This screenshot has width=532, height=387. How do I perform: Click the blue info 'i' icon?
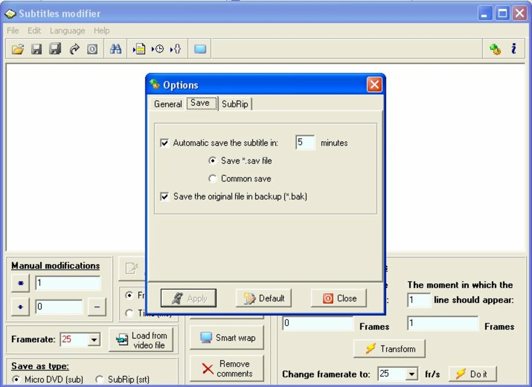pos(514,48)
